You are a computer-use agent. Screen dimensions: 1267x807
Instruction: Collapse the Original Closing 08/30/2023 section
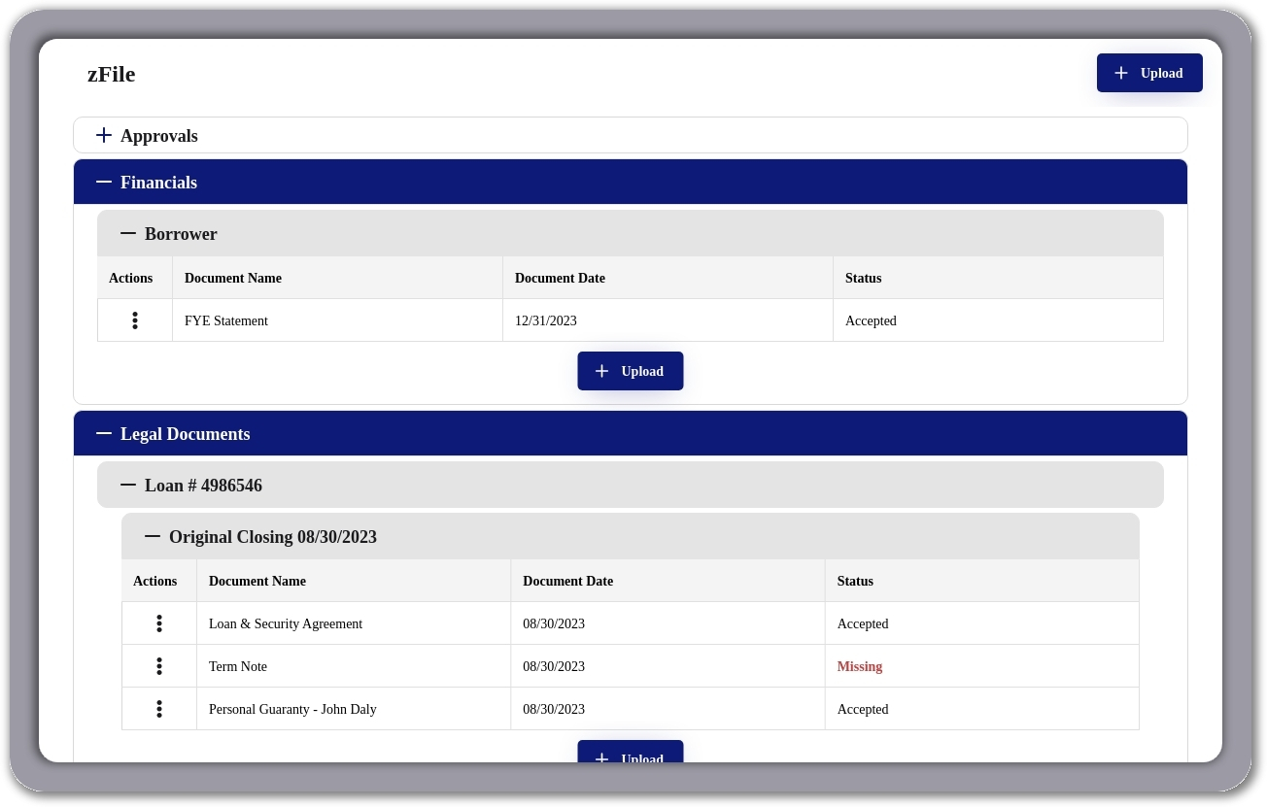153,536
